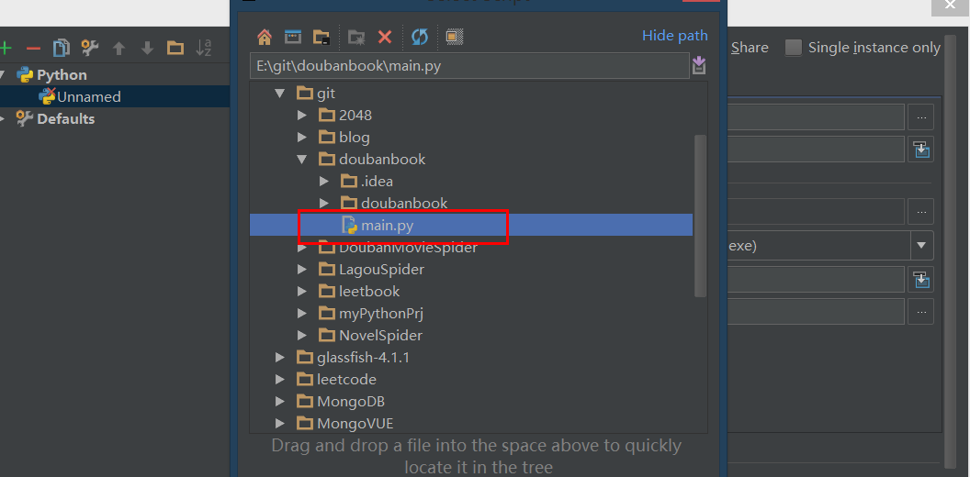The image size is (970, 477).
Task: Navigate to the project directory icon
Action: [321, 37]
